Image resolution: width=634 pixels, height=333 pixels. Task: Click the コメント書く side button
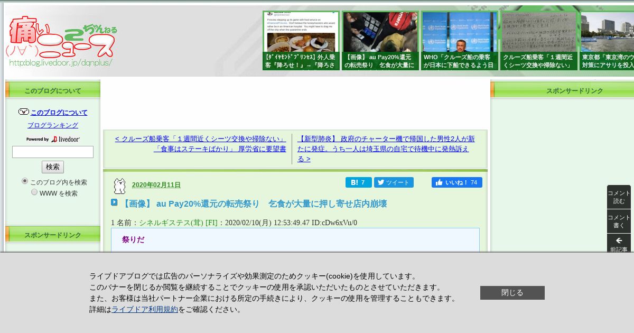(x=619, y=221)
